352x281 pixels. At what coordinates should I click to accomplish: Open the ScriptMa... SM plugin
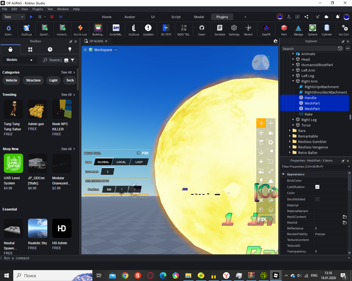click(116, 30)
